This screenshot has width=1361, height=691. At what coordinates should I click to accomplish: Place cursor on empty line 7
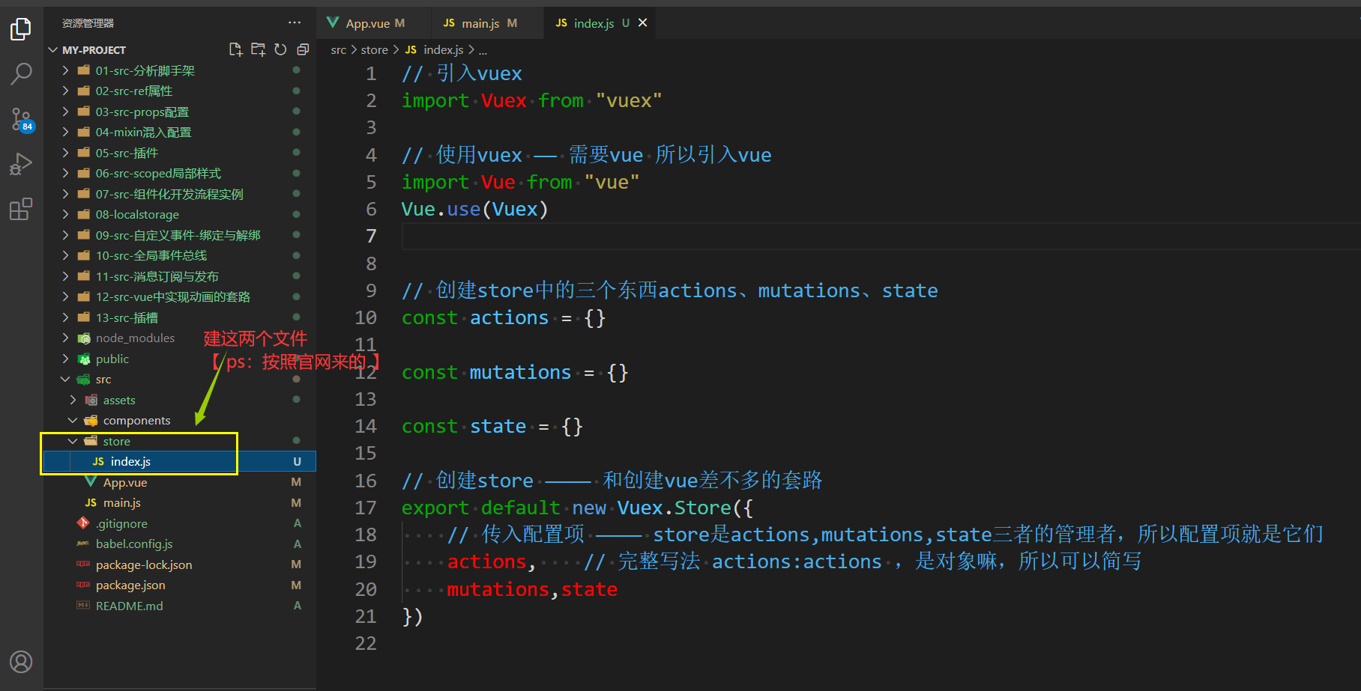[881, 237]
